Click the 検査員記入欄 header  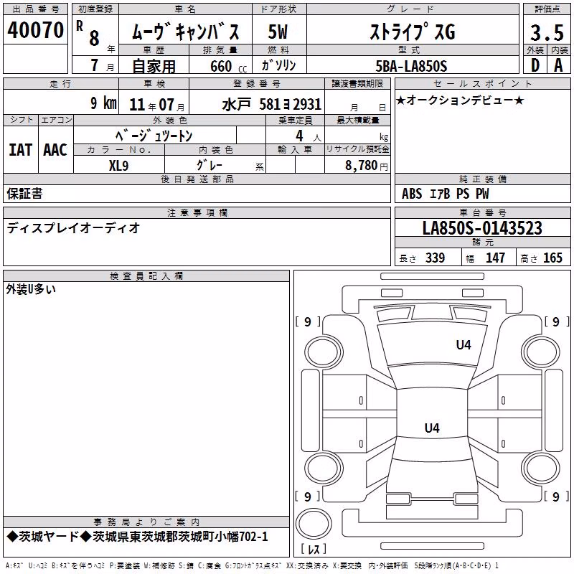click(x=146, y=276)
